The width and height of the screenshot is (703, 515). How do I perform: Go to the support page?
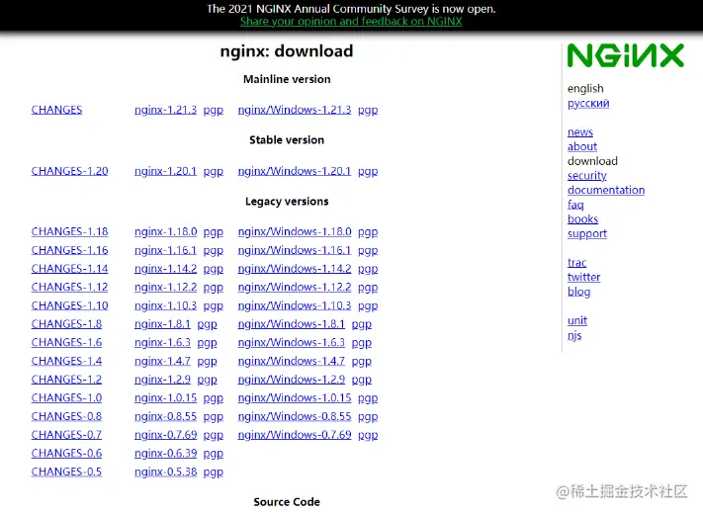587,234
